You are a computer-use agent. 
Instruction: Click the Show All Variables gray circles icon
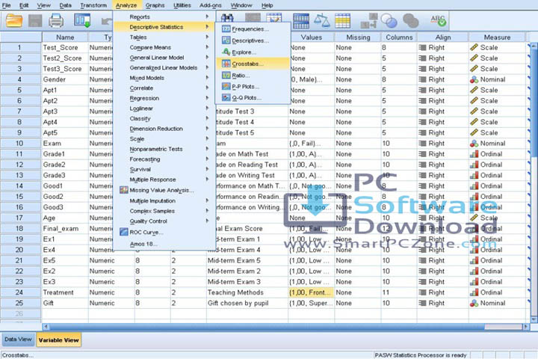(x=410, y=21)
